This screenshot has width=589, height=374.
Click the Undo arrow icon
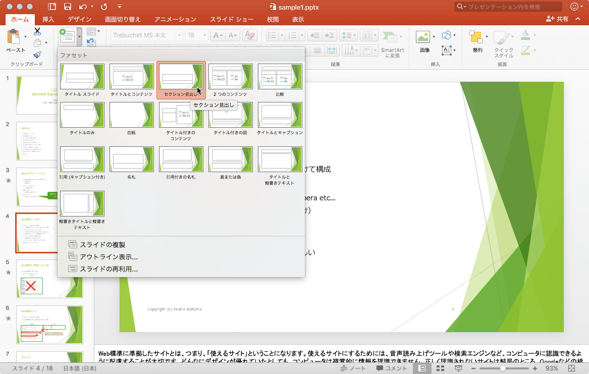(83, 7)
